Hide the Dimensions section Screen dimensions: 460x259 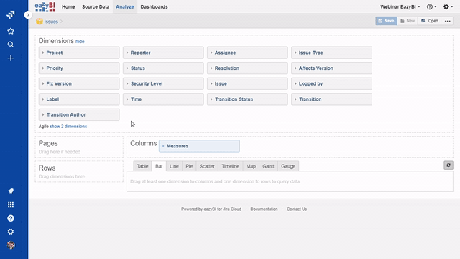(80, 42)
